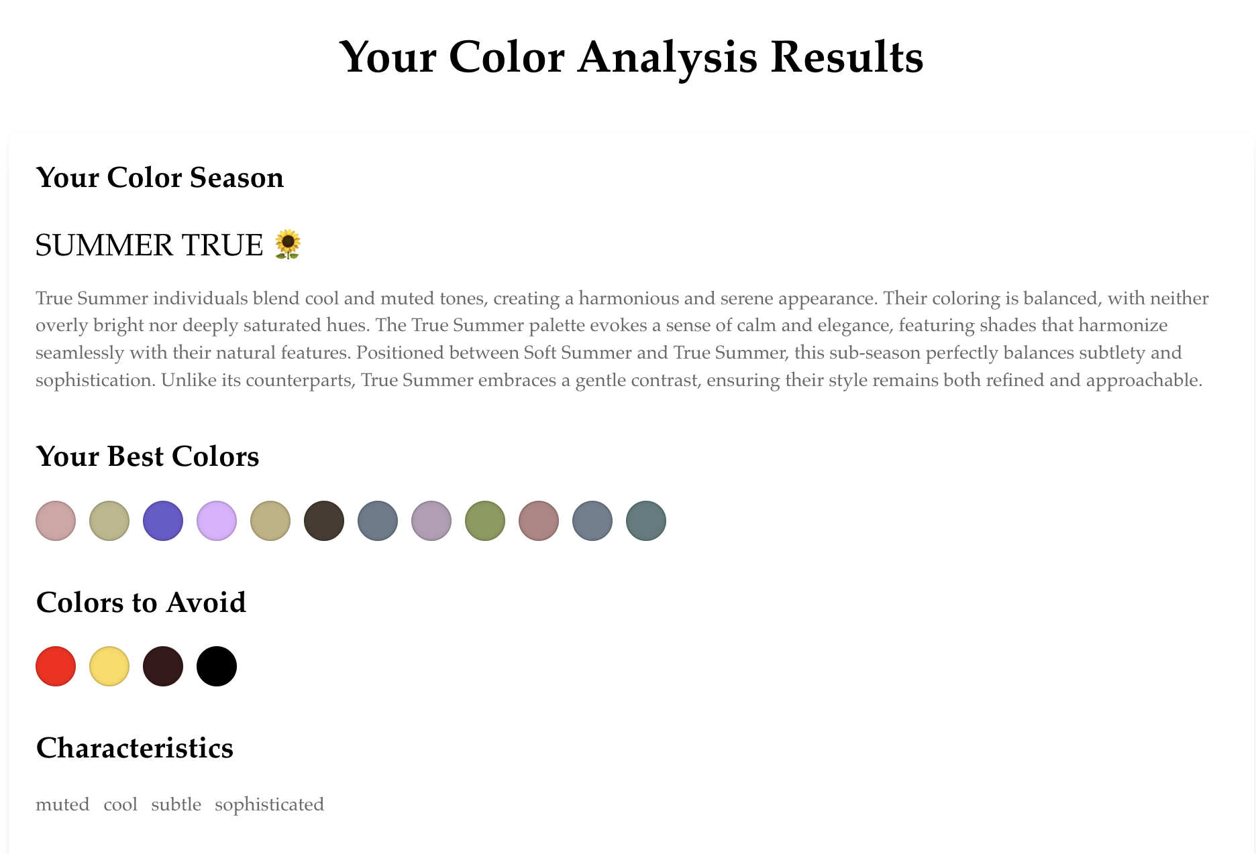This screenshot has width=1256, height=854.
Task: Choose the light lavender swatch
Action: (217, 521)
